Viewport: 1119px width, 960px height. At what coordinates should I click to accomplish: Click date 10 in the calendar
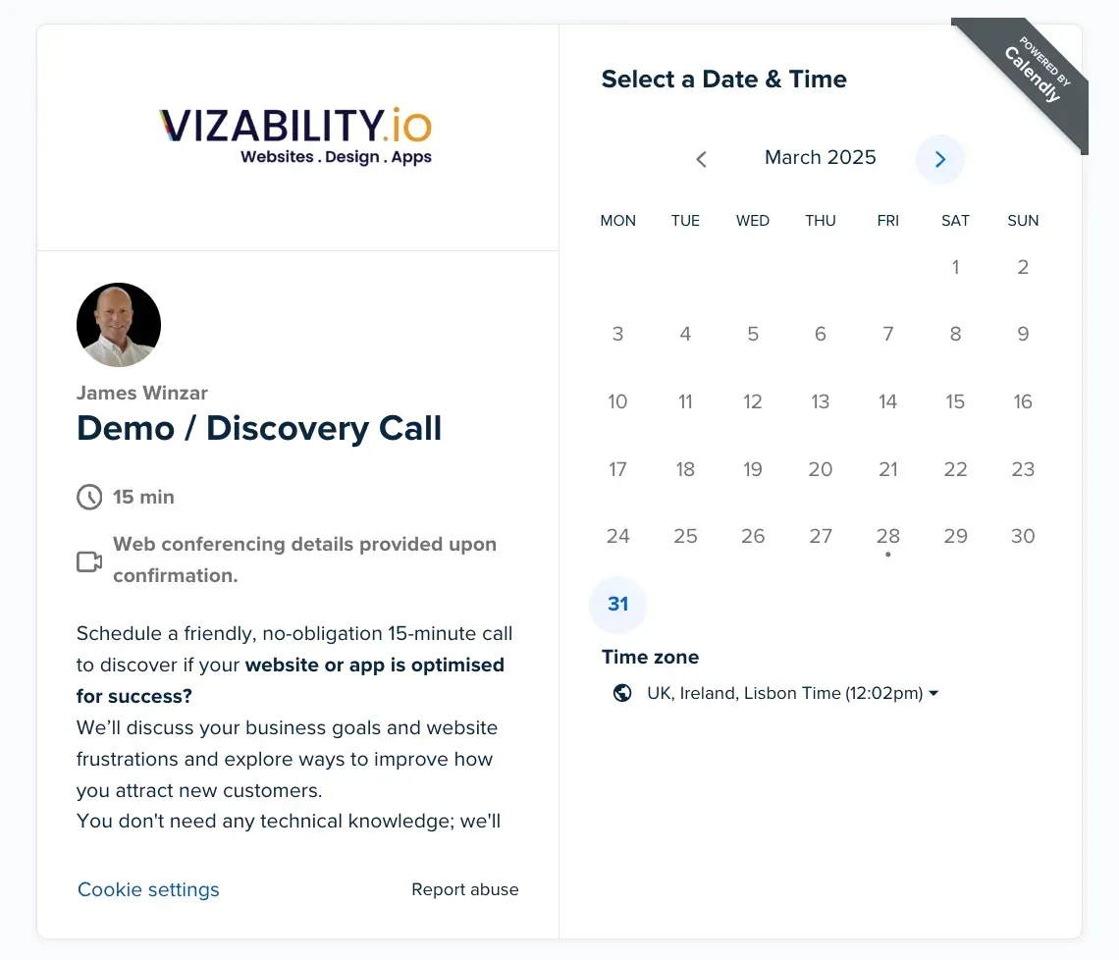618,401
